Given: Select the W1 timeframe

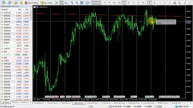Looking at the screenshot, I should (x=138, y=3).
